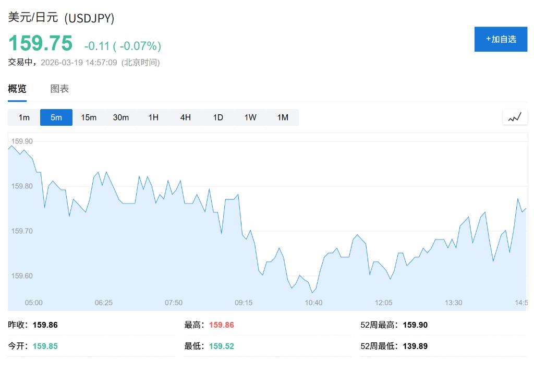Open the 概览 tab

(x=17, y=89)
